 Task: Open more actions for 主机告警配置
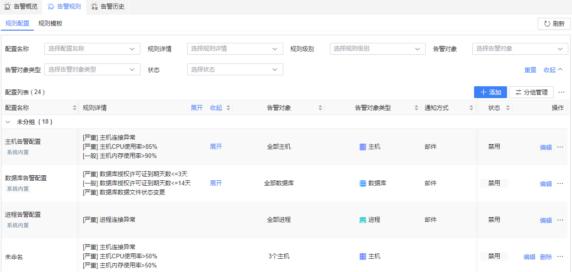(560, 147)
